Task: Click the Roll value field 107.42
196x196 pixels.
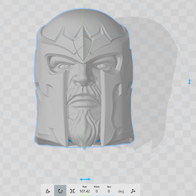Action: click(x=85, y=191)
